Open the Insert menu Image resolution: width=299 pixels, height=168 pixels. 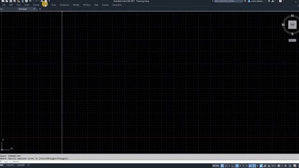(x=27, y=5)
